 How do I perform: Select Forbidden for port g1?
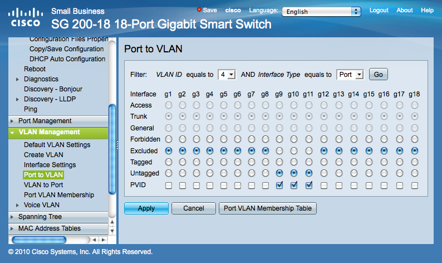coord(169,139)
